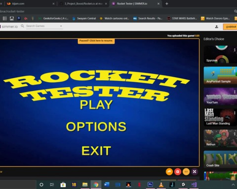237x189 pixels.
Task: Open the simmer.io logo home link
Action: click(x=9, y=27)
